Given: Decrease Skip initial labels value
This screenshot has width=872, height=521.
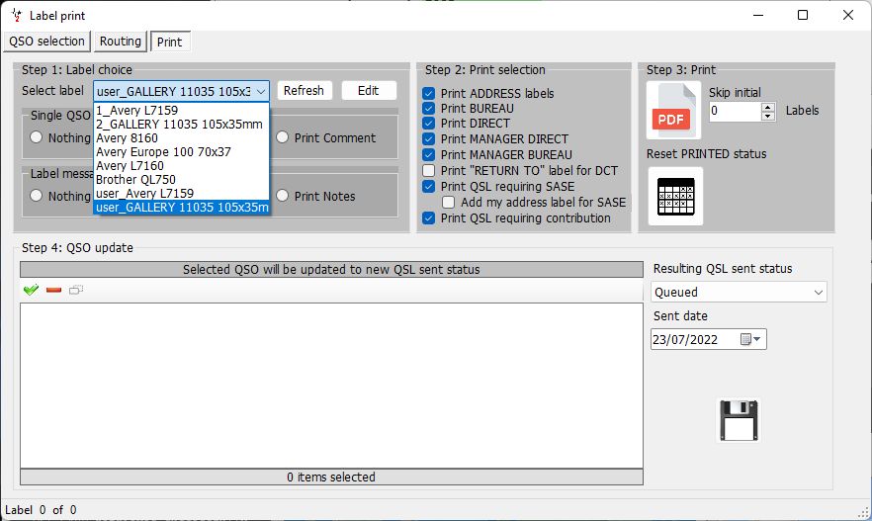Looking at the screenshot, I should [x=768, y=116].
